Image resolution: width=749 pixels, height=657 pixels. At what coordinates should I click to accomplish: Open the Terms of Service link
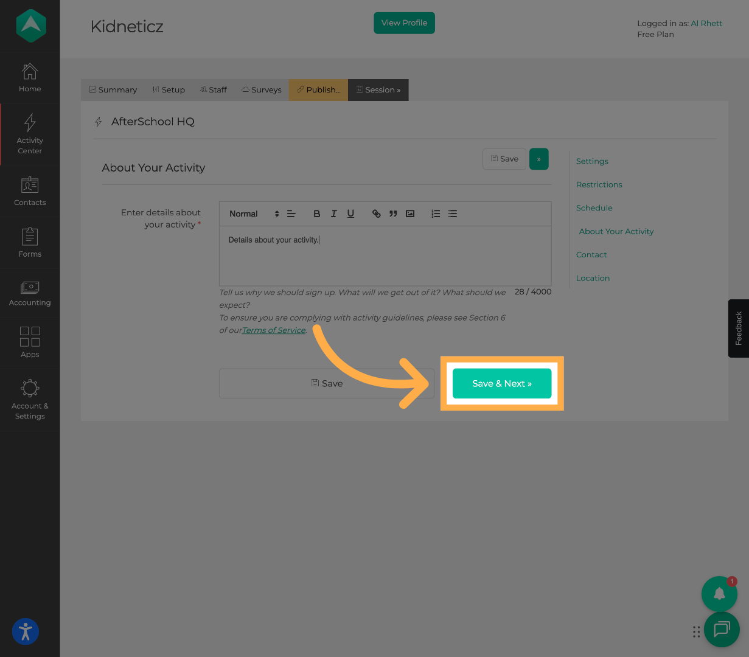274,330
